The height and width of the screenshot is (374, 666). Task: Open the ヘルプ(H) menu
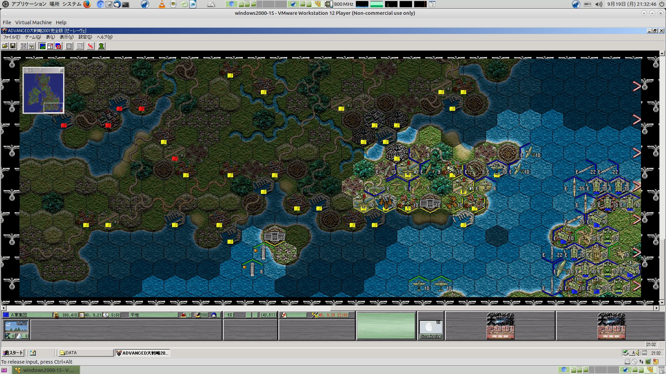pos(104,37)
